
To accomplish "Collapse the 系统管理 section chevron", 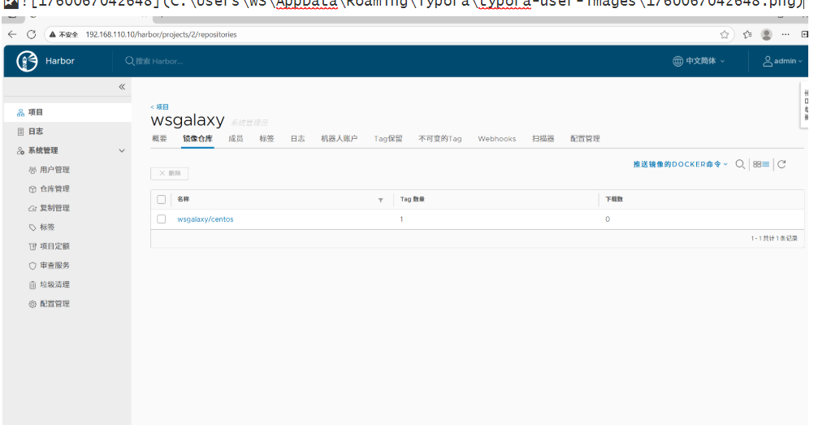I will pyautogui.click(x=122, y=150).
